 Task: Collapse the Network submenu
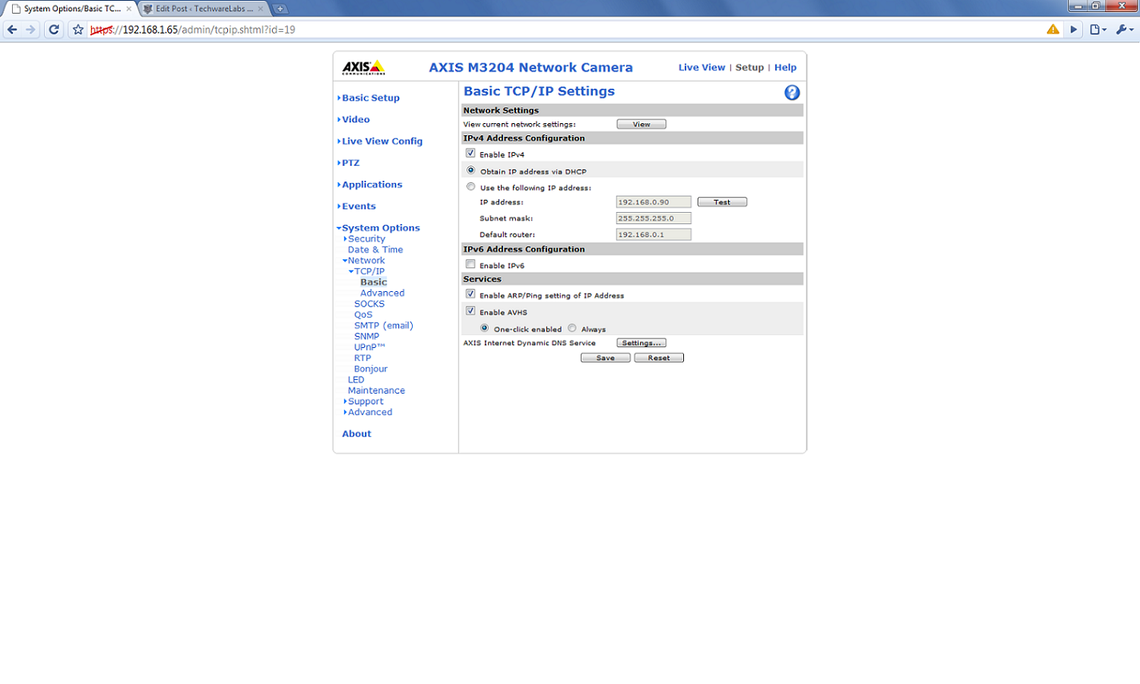[366, 260]
